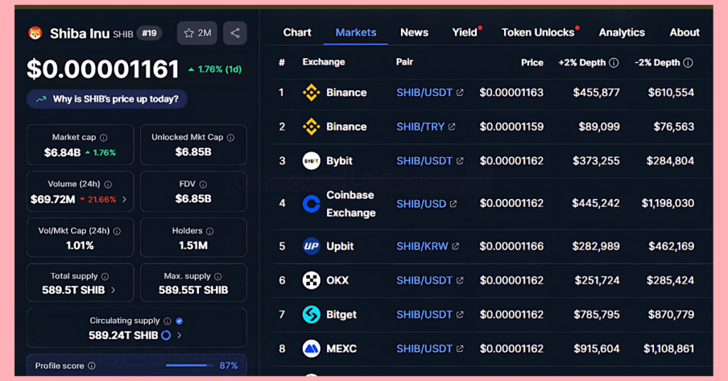
Task: Sort by the Pair column header
Action: (x=405, y=62)
